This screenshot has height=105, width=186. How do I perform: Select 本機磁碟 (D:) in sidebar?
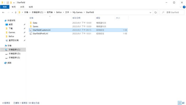click(15, 54)
